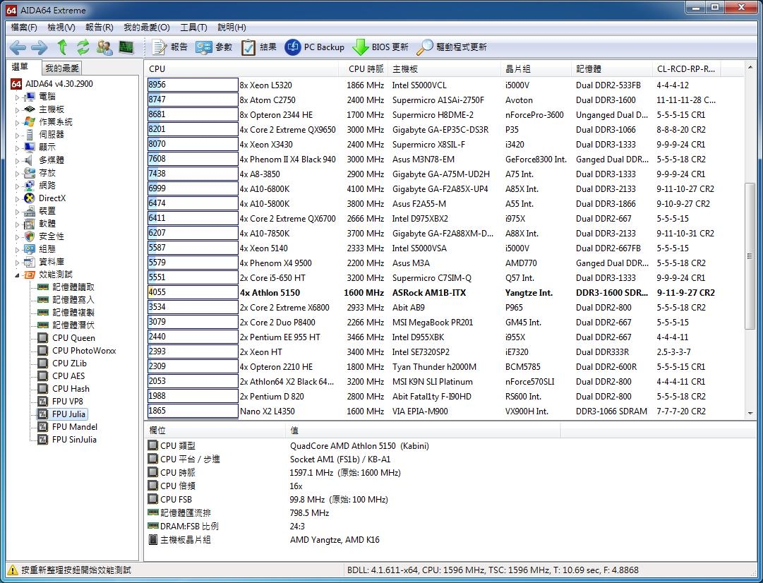Switch to the 我的最愛 tab
The image size is (763, 583).
62,68
